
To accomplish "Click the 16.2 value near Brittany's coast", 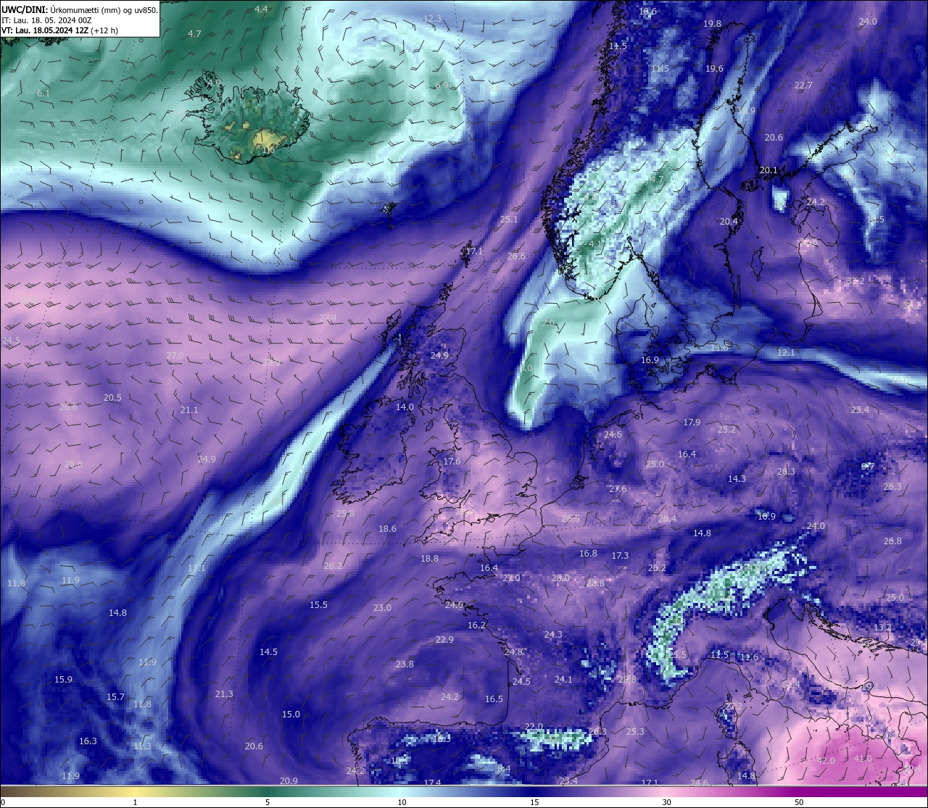I will point(476,625).
